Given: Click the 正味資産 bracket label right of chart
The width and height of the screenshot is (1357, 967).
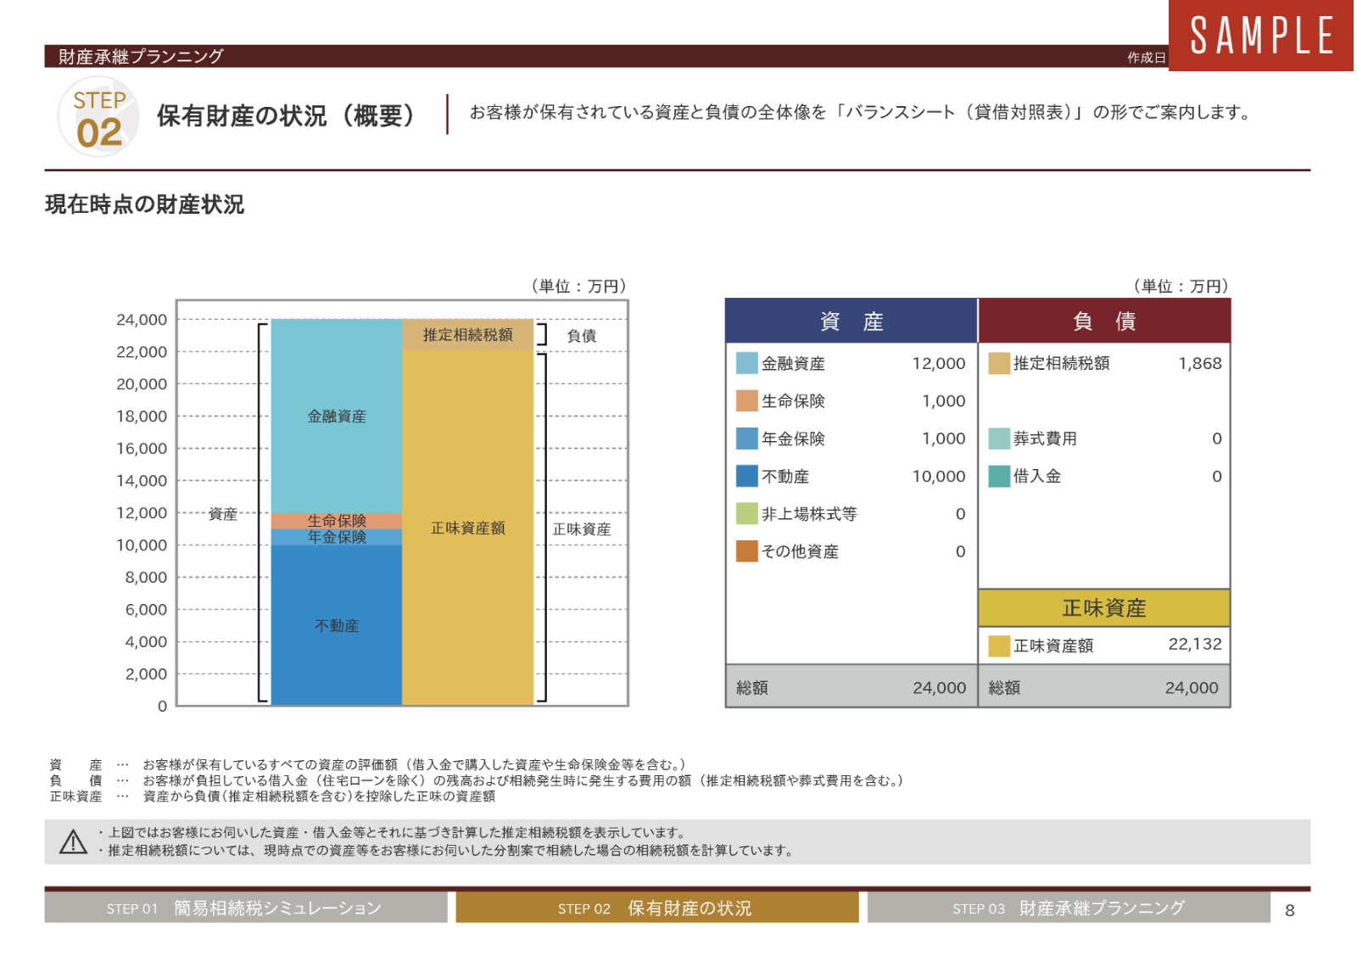Looking at the screenshot, I should pos(582,529).
